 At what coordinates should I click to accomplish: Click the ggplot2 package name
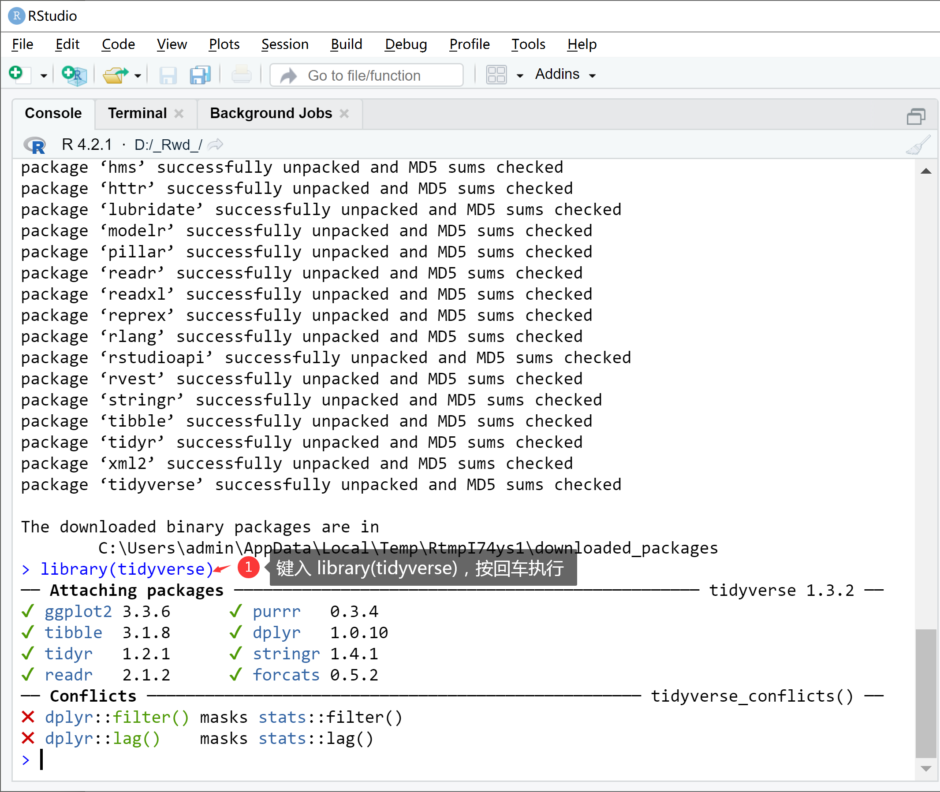[x=78, y=611]
